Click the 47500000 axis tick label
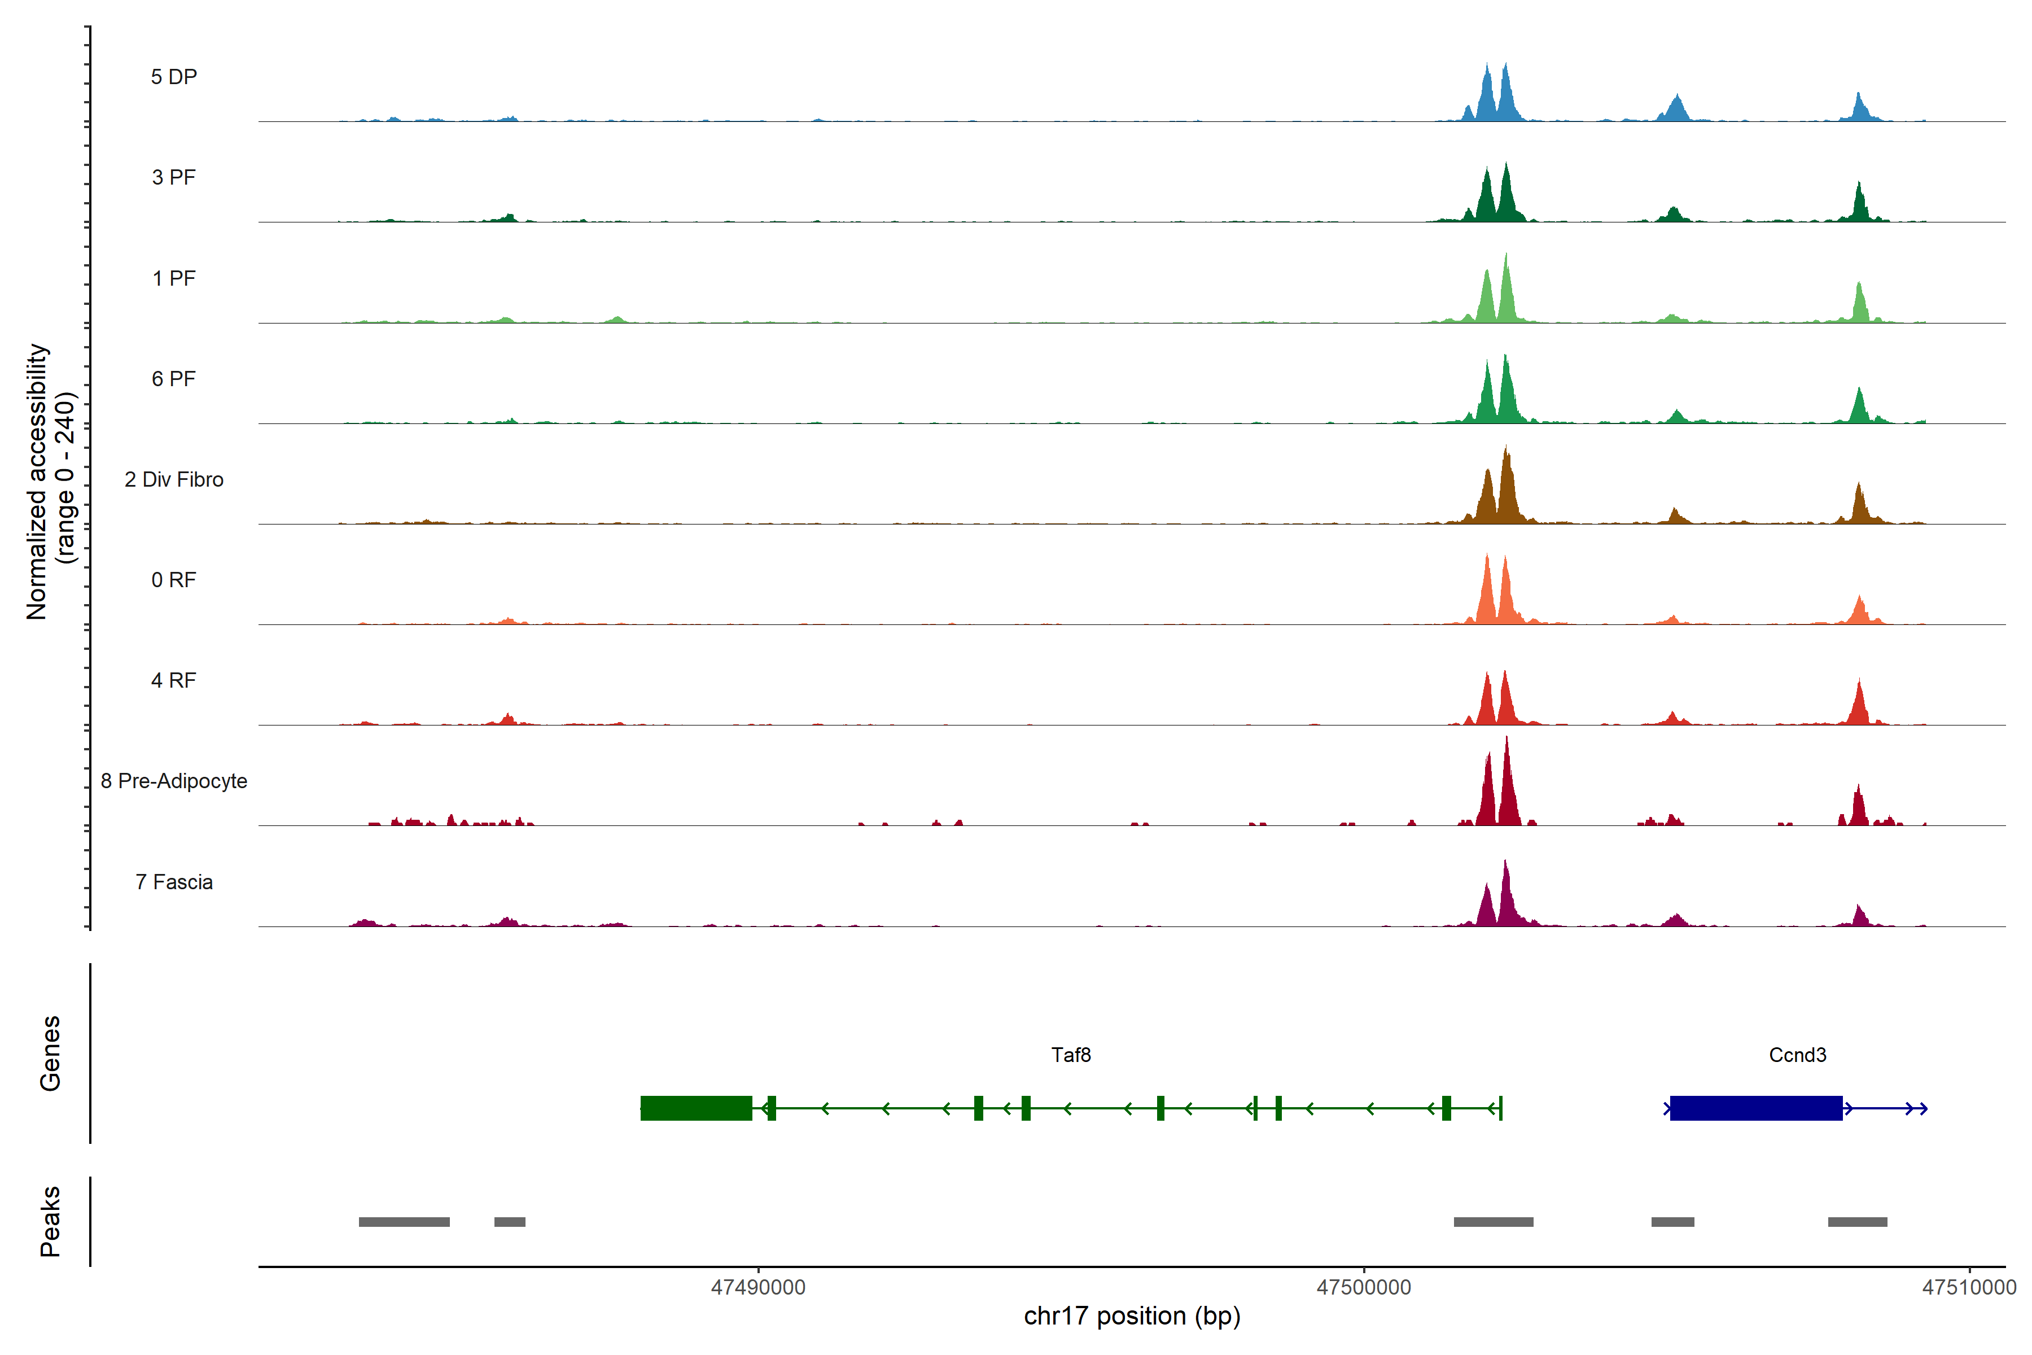 1363,1288
